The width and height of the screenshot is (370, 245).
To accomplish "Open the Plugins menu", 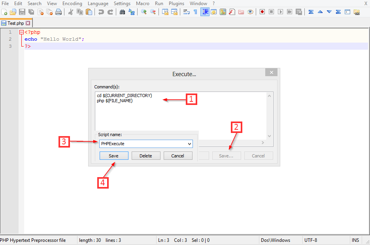I will coord(177,4).
